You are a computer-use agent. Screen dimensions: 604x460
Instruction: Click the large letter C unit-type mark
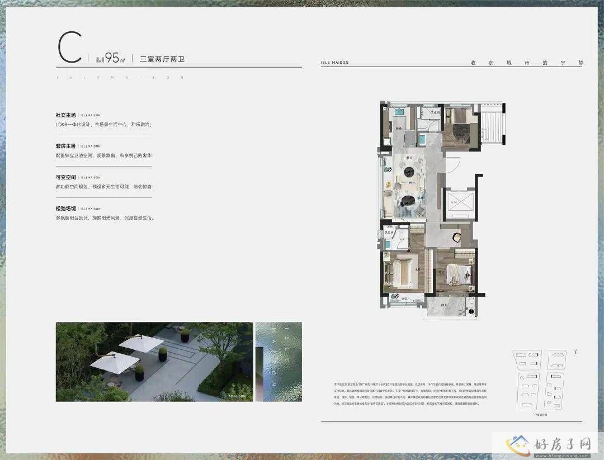pos(70,48)
